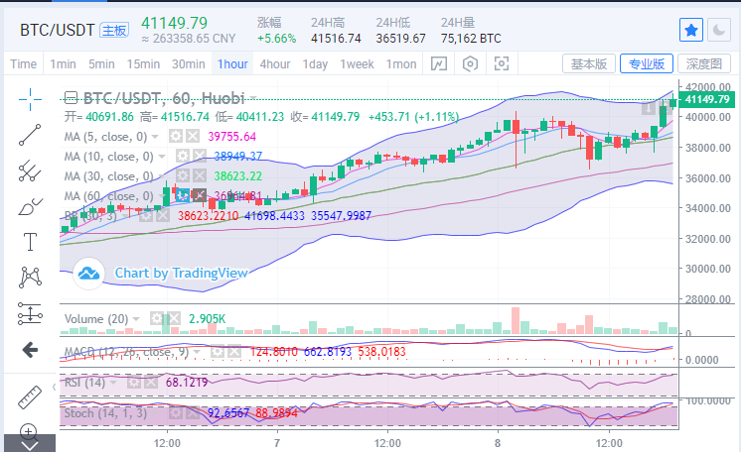This screenshot has width=741, height=452.
Task: Remove the MA (60, close, 0) indicator
Action: 200,195
